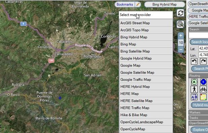The width and height of the screenshot is (208, 133).
Task: Click the Search location button
Action: (199, 42)
